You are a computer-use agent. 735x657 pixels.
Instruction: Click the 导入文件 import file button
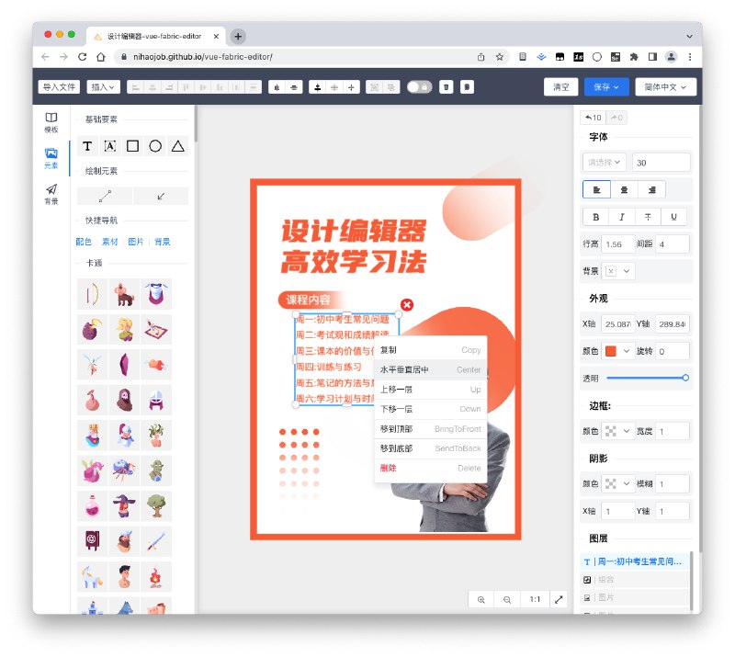point(57,85)
